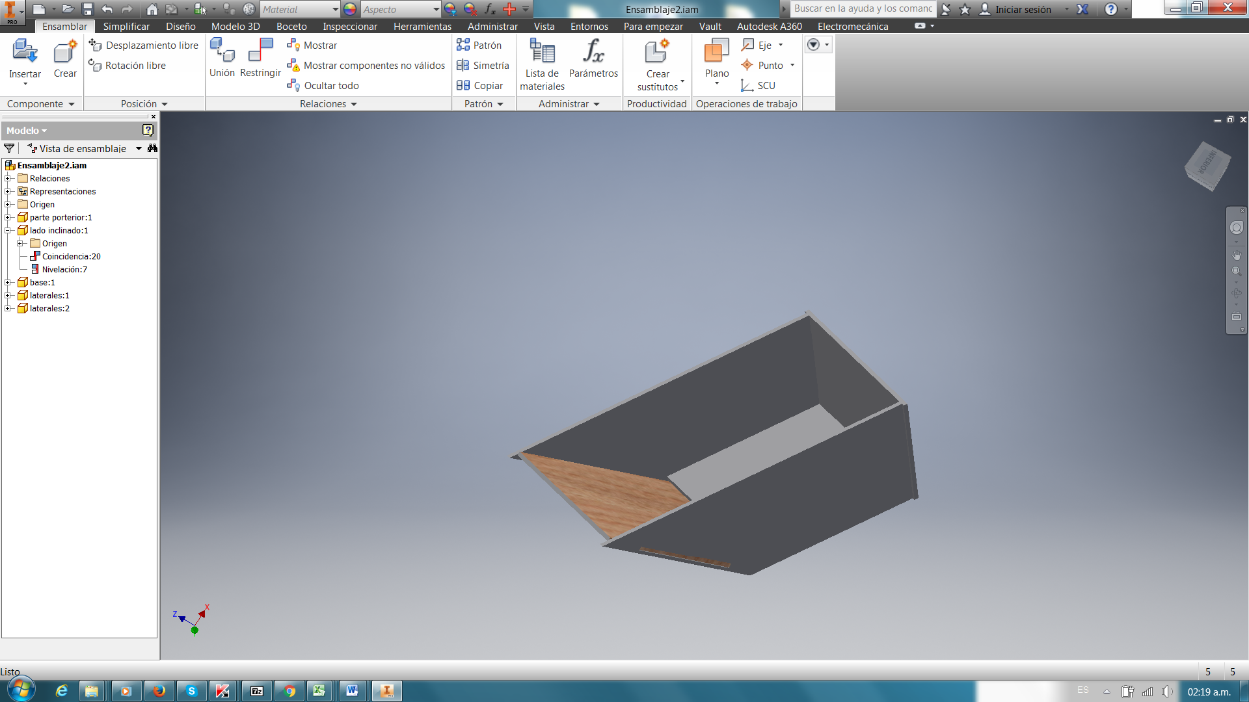This screenshot has height=702, width=1249.
Task: Open the Inspeccionar ribbon tab
Action: coord(350,27)
